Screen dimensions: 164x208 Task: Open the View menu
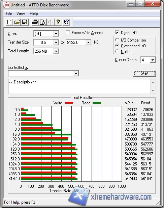[21, 14]
